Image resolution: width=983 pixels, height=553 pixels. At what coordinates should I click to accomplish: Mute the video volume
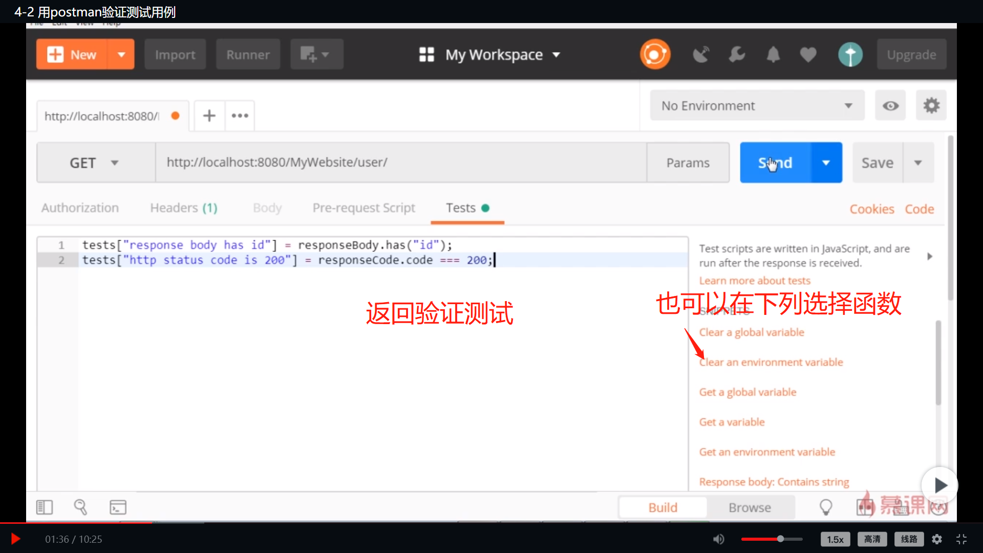718,539
